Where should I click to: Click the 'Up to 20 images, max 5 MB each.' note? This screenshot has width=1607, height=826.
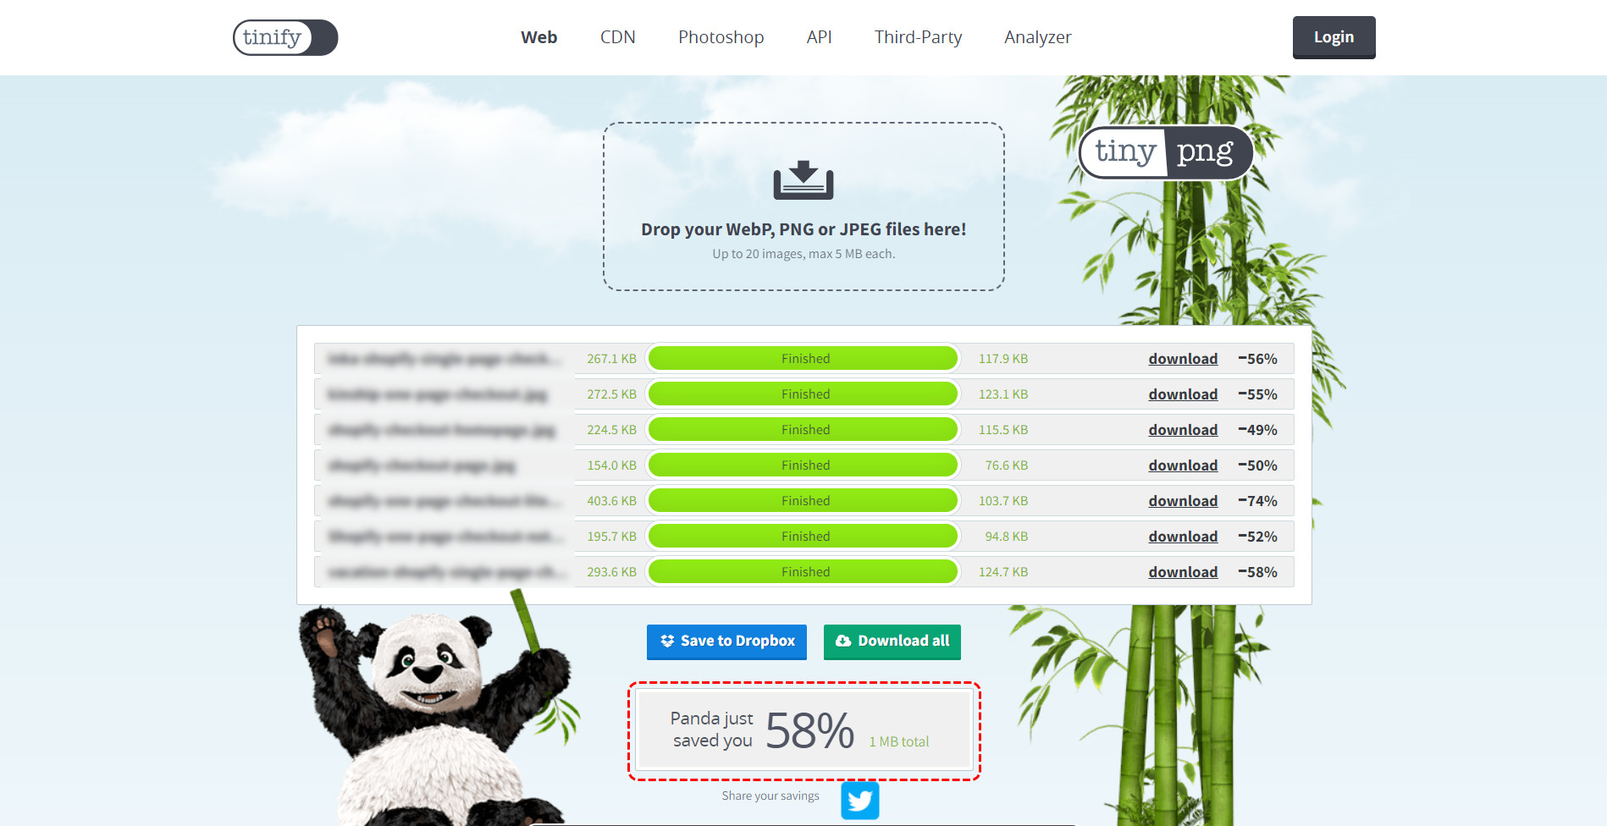[x=803, y=254]
